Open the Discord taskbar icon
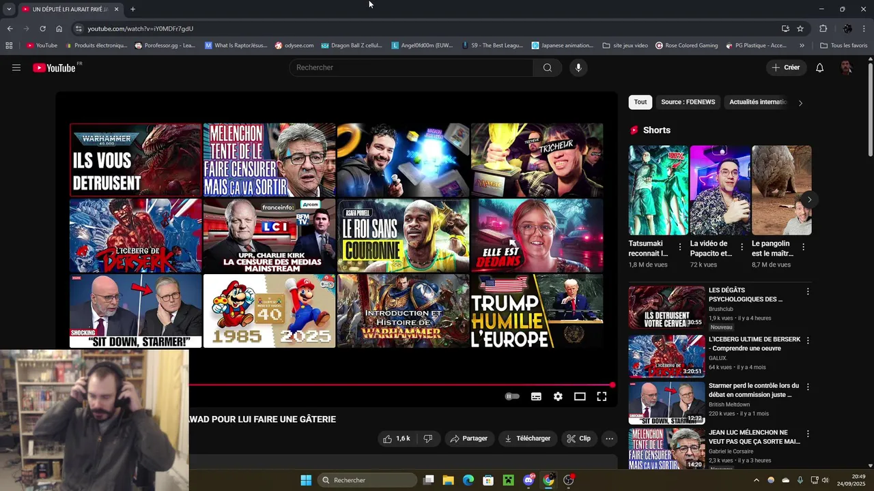 tap(528, 480)
